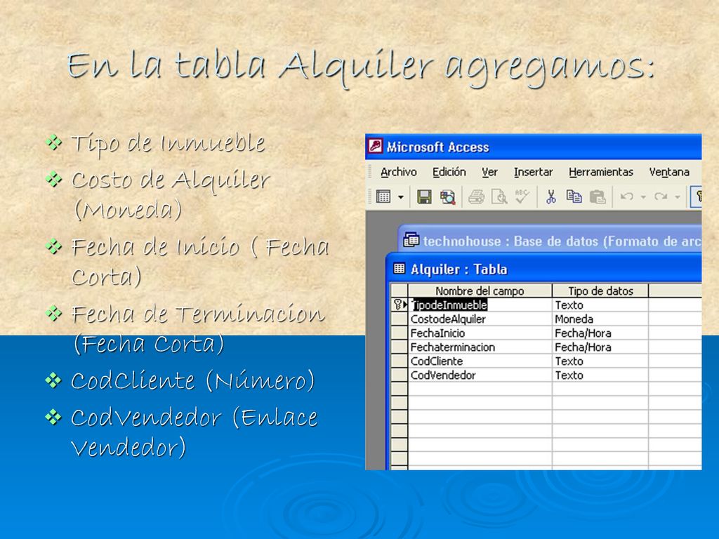Open Print Preview from the toolbar
Screen dimensions: 719x539
click(499, 197)
